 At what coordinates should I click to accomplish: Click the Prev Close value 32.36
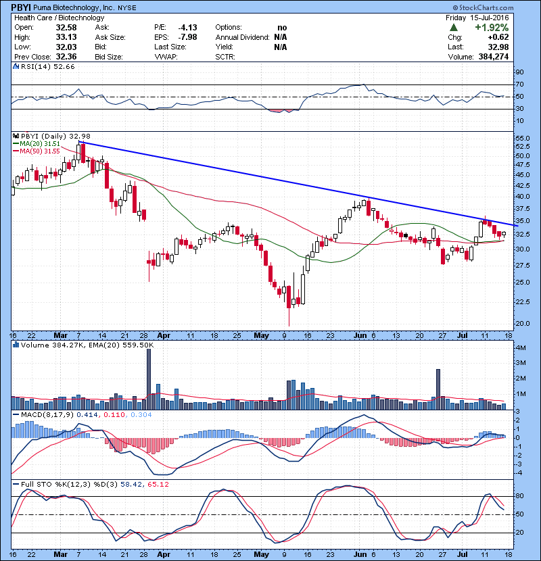66,57
